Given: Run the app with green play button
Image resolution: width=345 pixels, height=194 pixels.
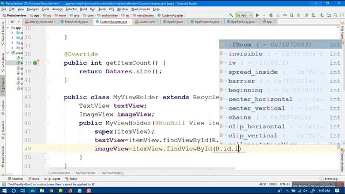Looking at the screenshot, I should pos(257,15).
